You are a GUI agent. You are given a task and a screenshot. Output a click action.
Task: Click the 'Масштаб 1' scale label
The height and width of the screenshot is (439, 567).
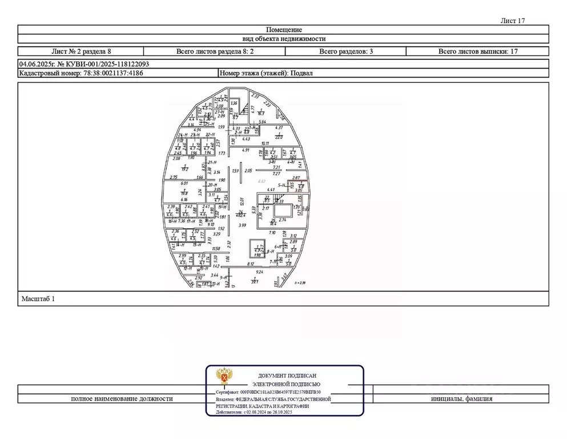point(38,298)
